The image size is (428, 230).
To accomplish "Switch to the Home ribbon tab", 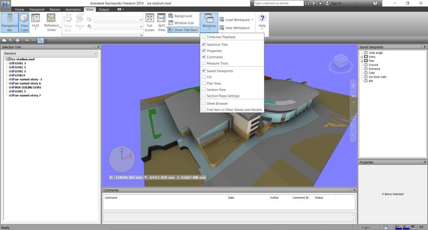I will pos(19,9).
